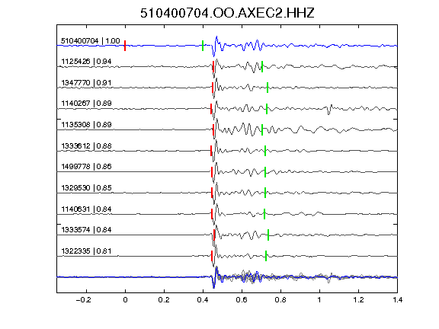This screenshot has width=439, height=329.
Task: Click the stacked overlay waveform at the bottom
Action: (227, 277)
